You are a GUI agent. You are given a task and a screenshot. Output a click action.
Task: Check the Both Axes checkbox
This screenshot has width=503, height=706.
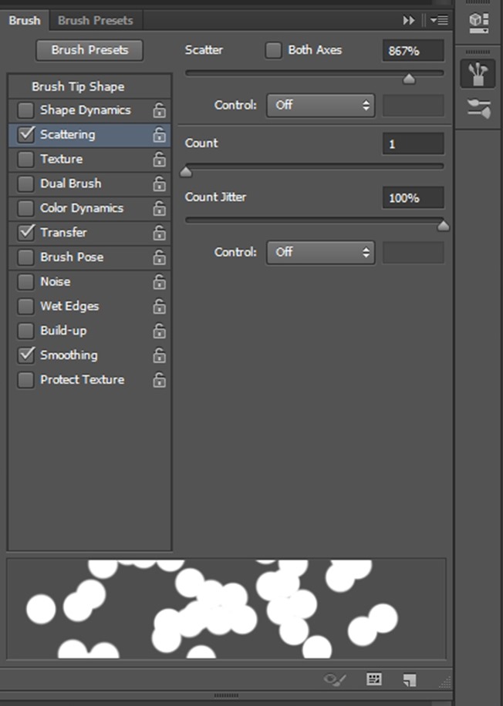coord(273,50)
